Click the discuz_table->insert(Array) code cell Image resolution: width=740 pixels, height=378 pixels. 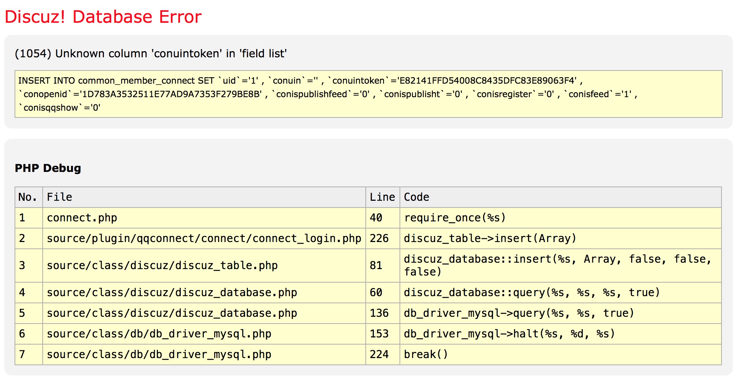point(490,238)
